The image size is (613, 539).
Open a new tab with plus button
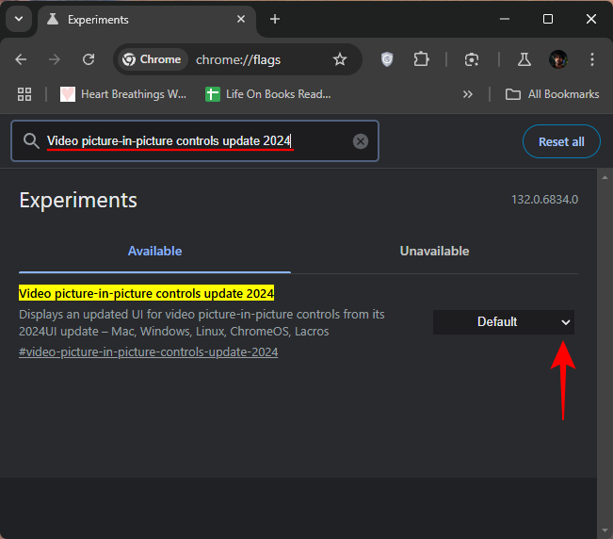coord(275,19)
